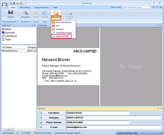This screenshot has height=135, width=164.
Task: Click the pointer icon in quick access toolbar
Action: click(x=14, y=3)
